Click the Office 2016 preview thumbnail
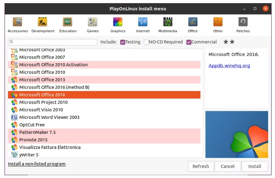Viewport: 275px width, 178px height. pyautogui.click(x=237, y=134)
